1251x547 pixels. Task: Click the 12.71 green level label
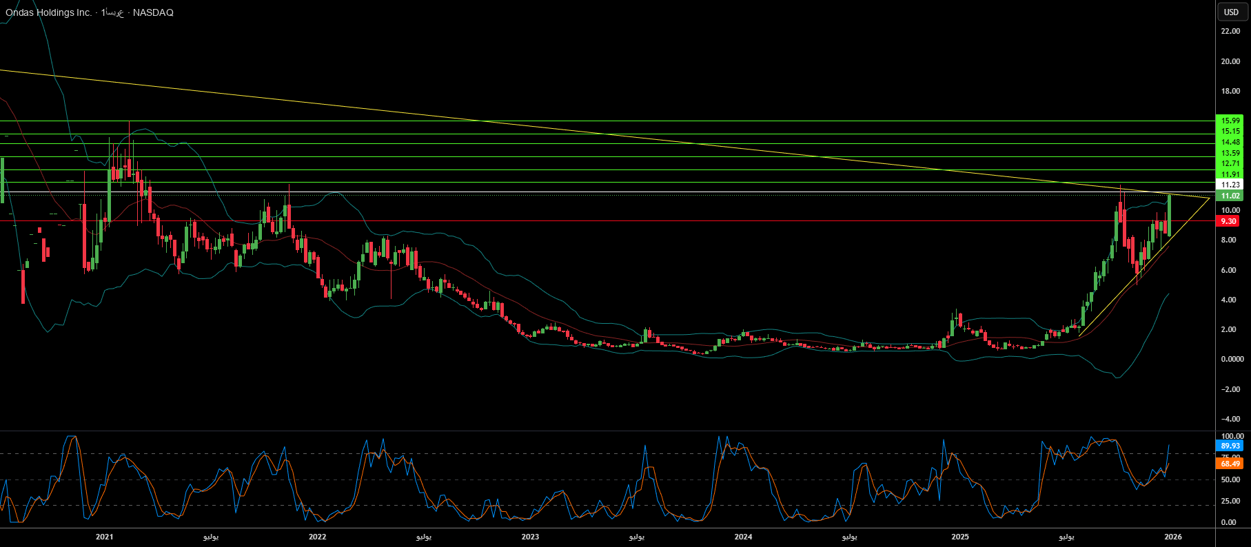[x=1230, y=163]
